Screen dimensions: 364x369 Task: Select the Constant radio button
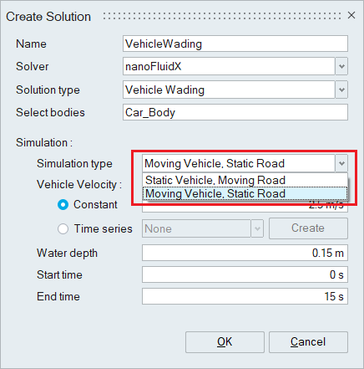[63, 205]
